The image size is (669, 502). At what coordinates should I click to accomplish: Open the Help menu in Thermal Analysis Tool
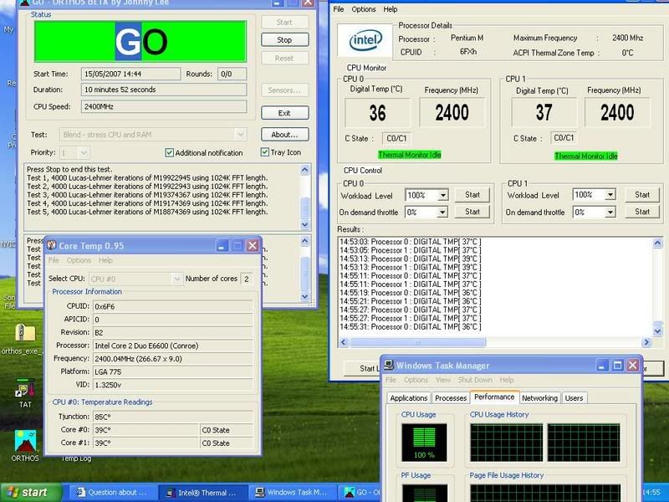click(x=390, y=9)
